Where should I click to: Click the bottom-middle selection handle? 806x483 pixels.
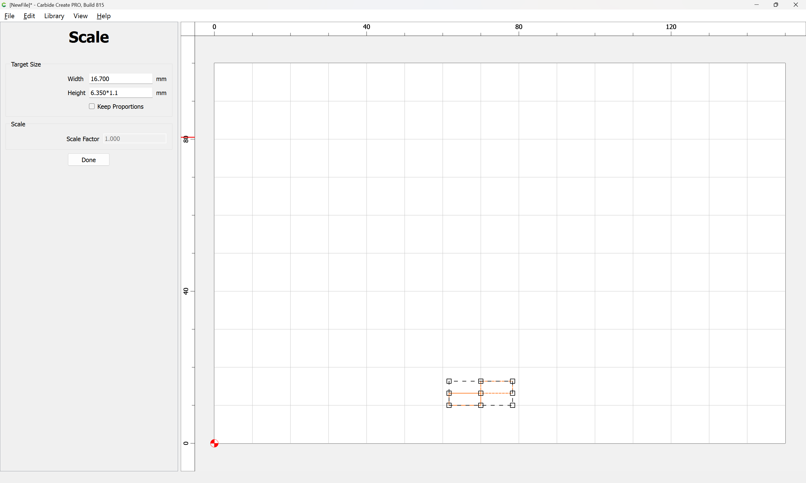481,405
